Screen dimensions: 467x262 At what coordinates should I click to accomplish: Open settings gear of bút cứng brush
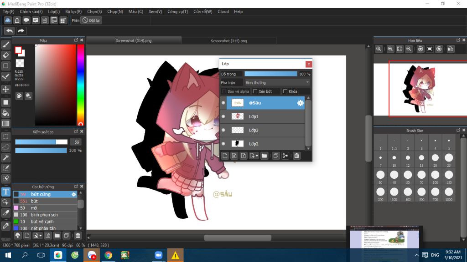coord(73,194)
